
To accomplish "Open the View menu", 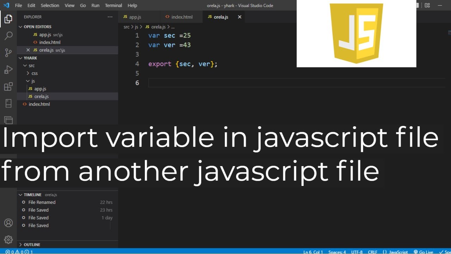I will pos(70,5).
